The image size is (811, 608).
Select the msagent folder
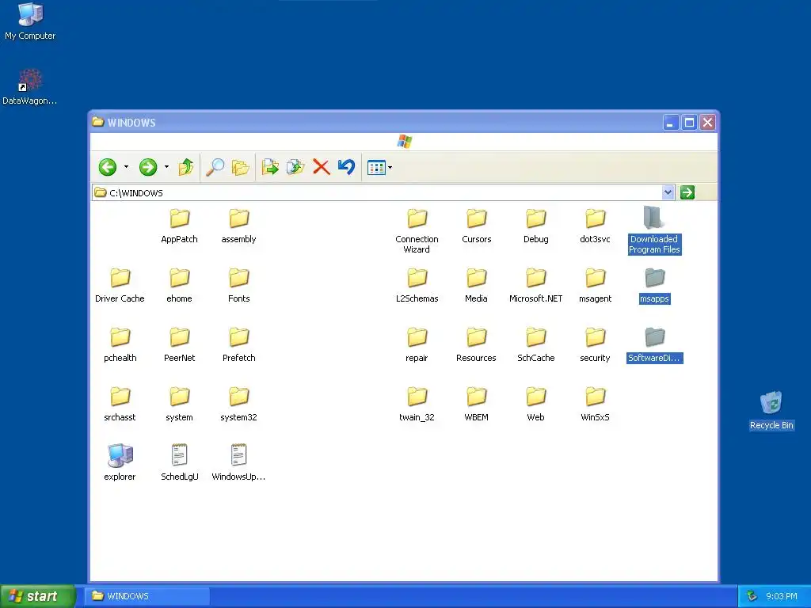click(x=596, y=285)
